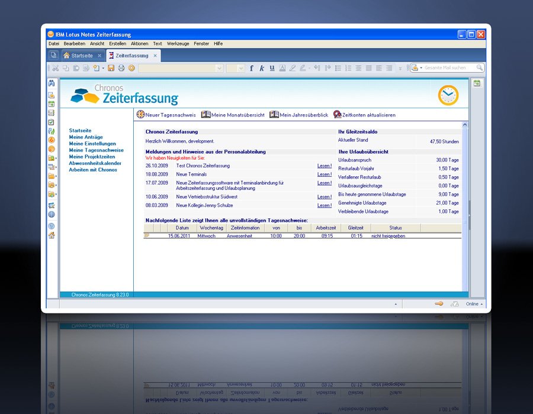The image size is (533, 414).
Task: Toggle underline formatting button u
Action: pyautogui.click(x=272, y=68)
